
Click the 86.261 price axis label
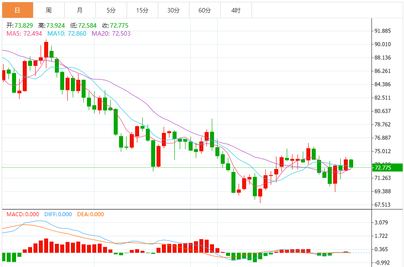pos(383,71)
